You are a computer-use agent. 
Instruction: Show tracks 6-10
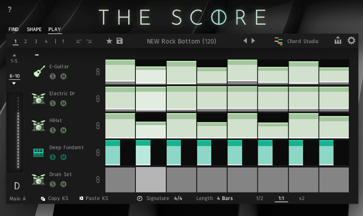(x=15, y=76)
